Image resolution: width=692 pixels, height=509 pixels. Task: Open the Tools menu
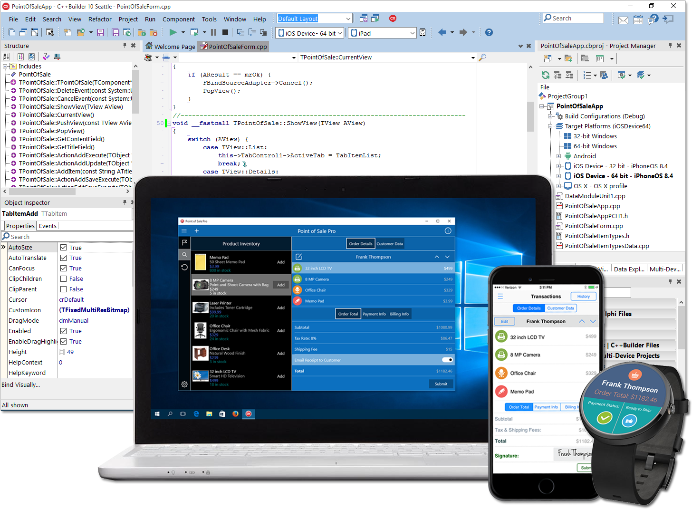click(209, 19)
